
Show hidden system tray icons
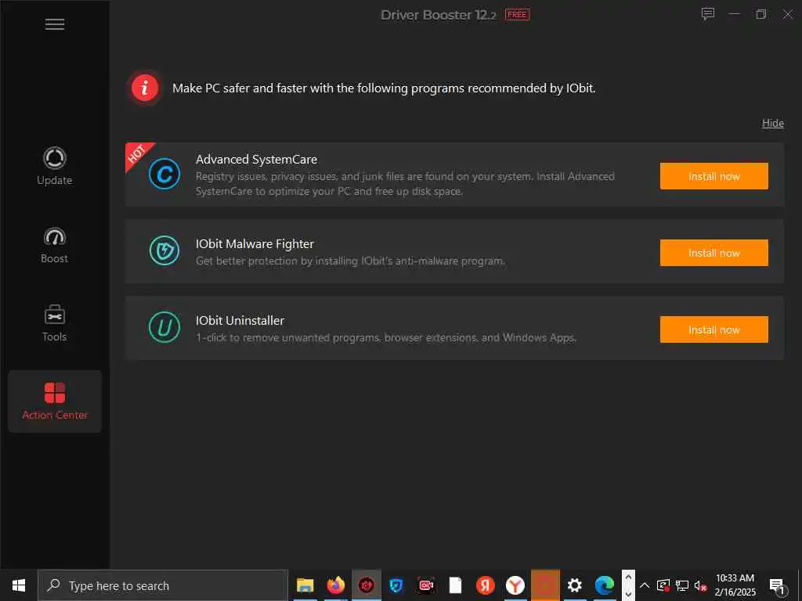point(645,585)
